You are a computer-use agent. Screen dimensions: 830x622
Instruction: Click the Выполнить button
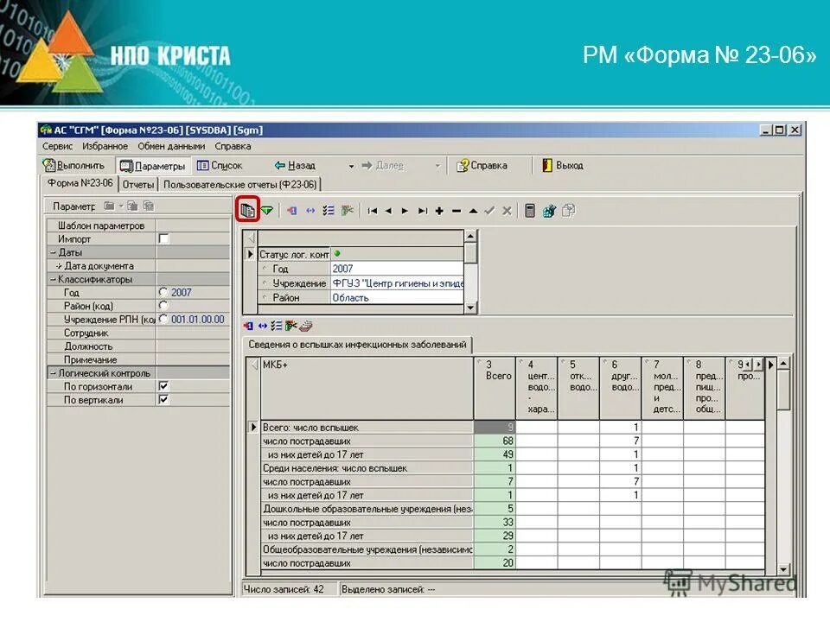coord(74,166)
